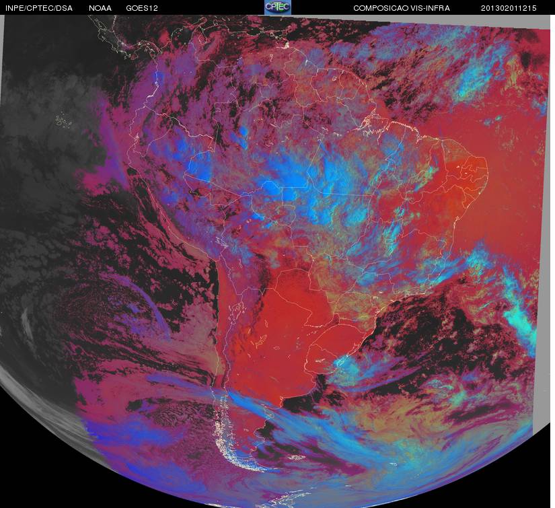The width and height of the screenshot is (555, 508).
Task: Click the GOES12 satellite label
Action: coord(142,8)
